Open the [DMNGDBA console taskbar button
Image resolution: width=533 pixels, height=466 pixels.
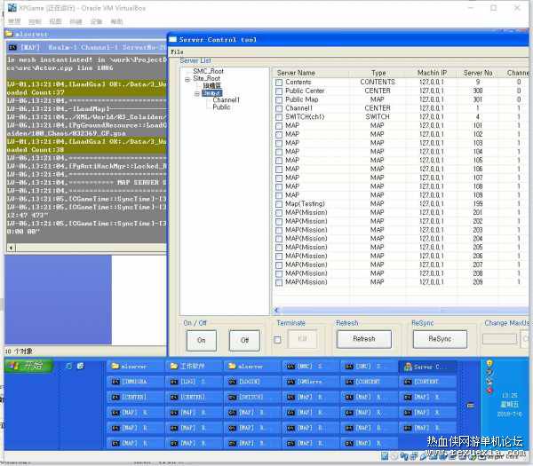click(135, 382)
